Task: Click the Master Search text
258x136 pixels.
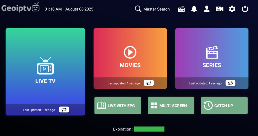Action: 156,9
